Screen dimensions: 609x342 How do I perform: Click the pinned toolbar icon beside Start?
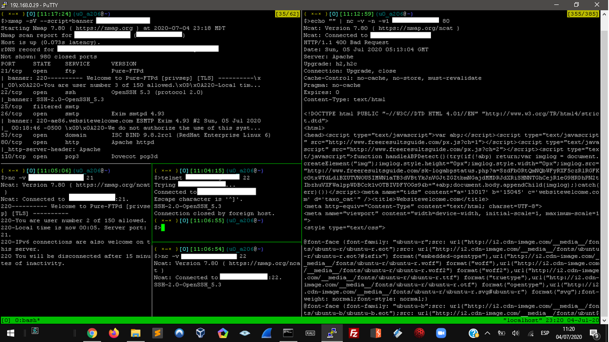pyautogui.click(x=36, y=331)
